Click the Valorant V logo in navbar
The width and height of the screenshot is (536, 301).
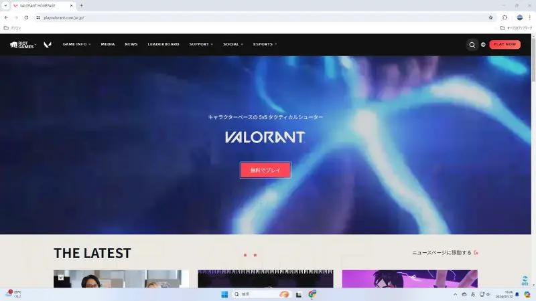click(x=48, y=45)
